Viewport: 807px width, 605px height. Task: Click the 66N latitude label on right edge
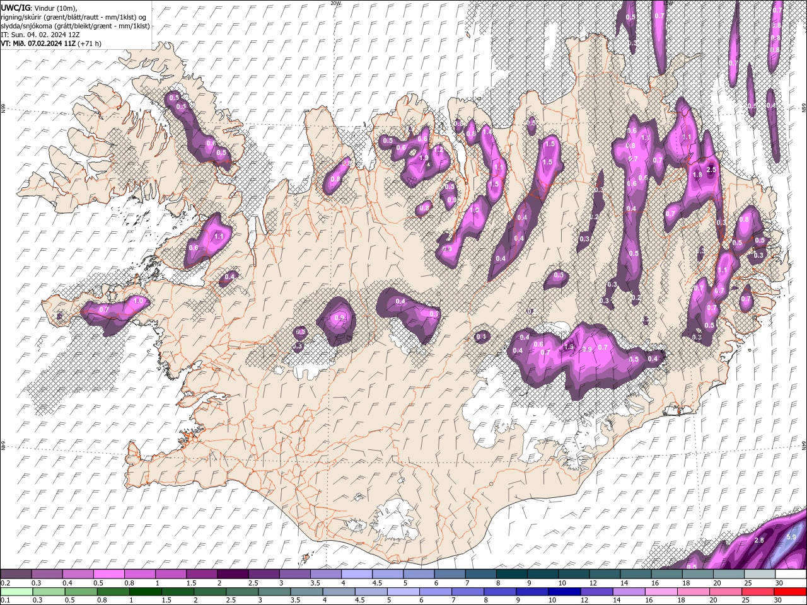803,108
